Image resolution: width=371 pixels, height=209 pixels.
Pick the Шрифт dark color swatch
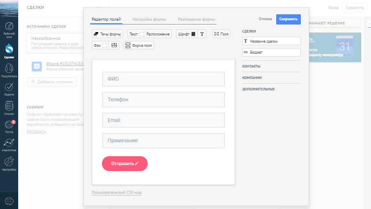pos(193,34)
